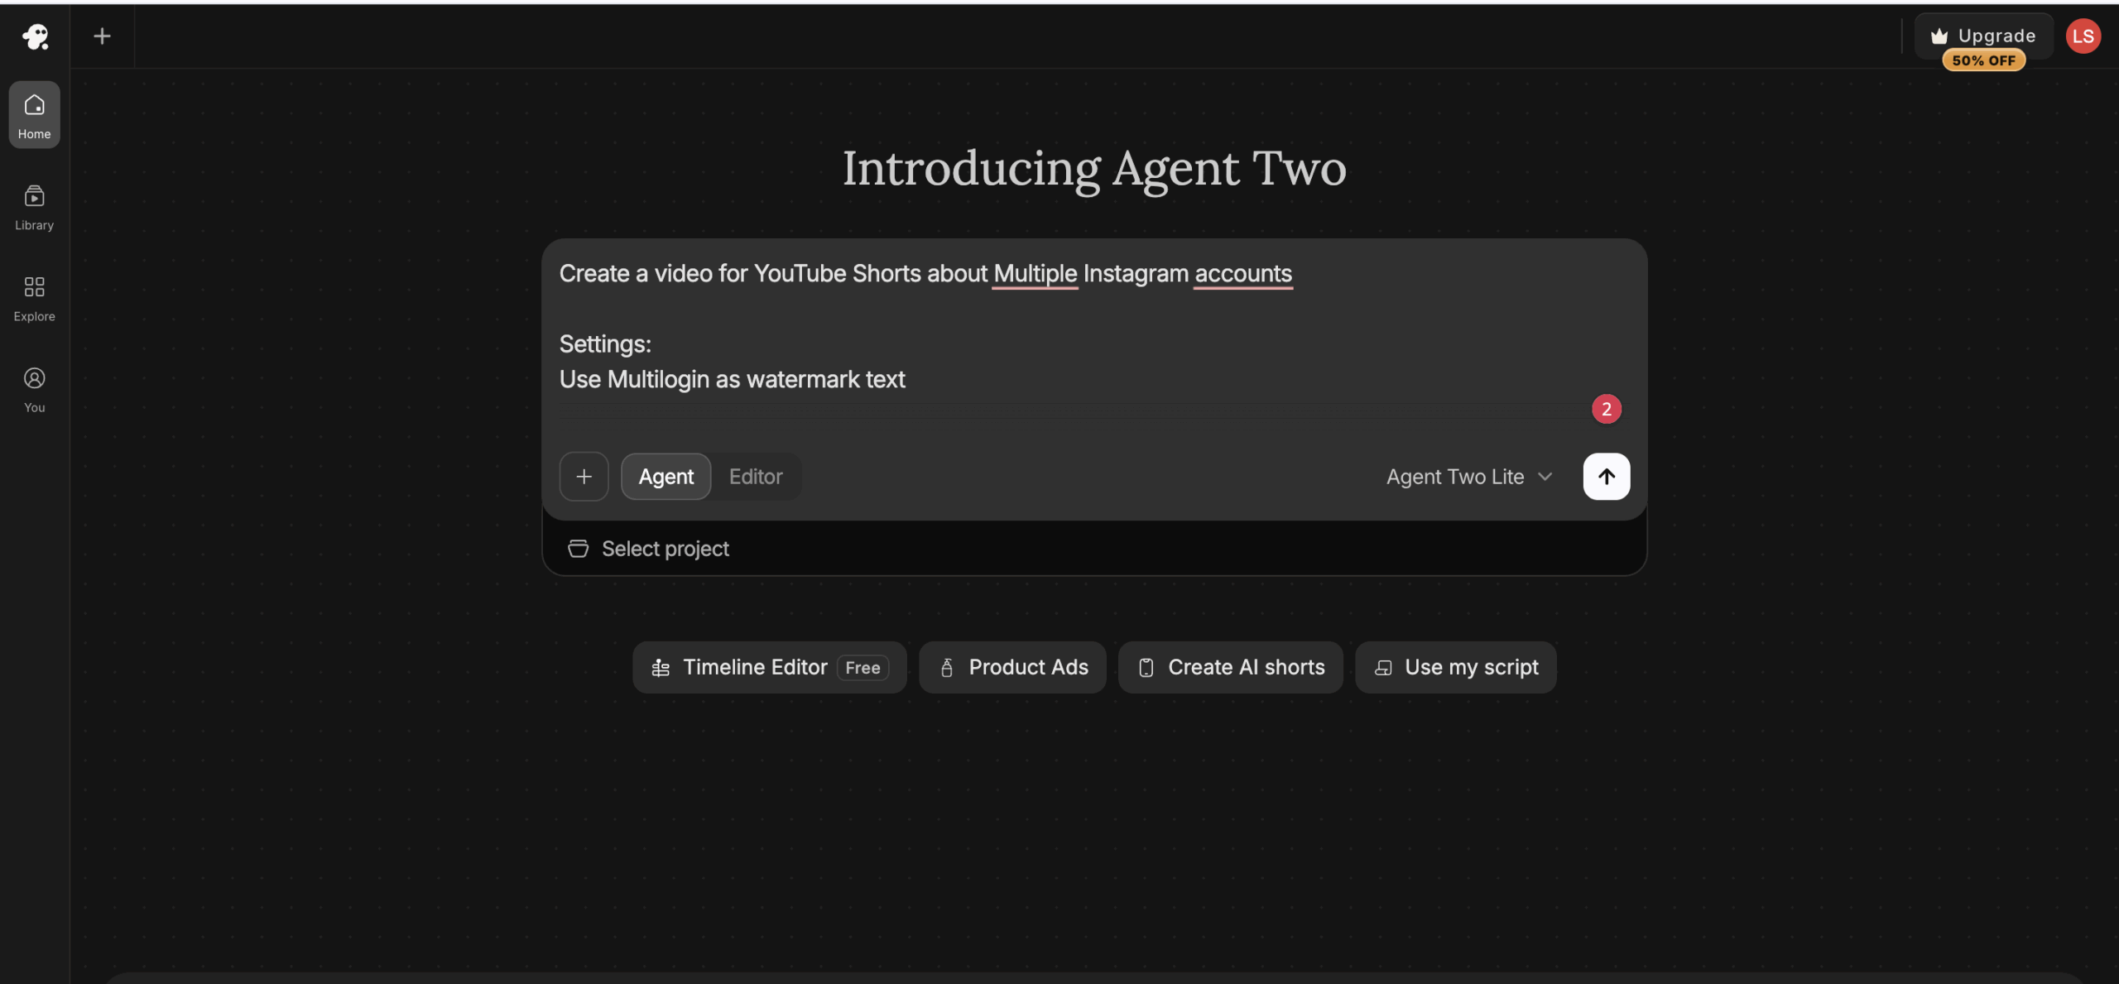This screenshot has height=984, width=2119.
Task: Click the underlined word accounts in the prompt
Action: tap(1242, 274)
